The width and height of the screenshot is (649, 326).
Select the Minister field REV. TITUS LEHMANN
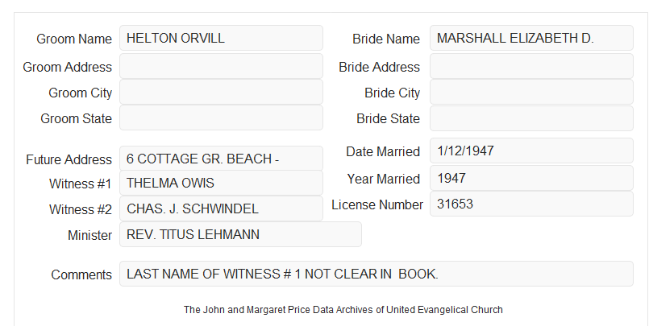240,234
